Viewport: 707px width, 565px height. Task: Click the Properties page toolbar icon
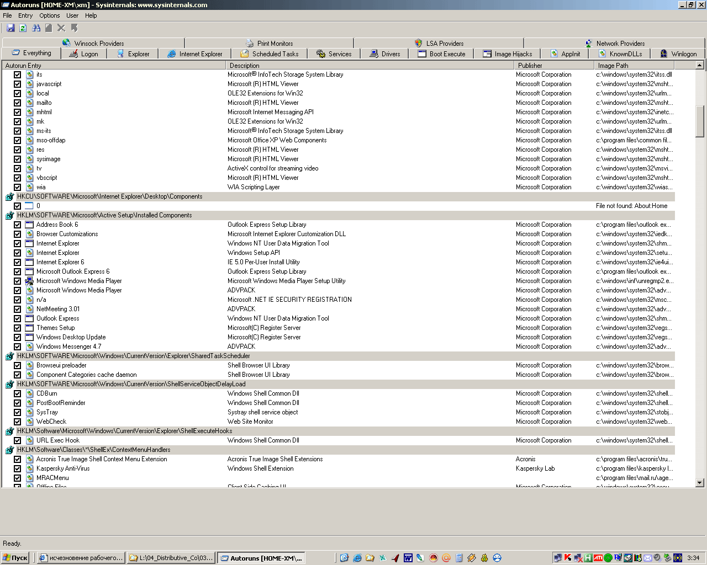[x=49, y=28]
